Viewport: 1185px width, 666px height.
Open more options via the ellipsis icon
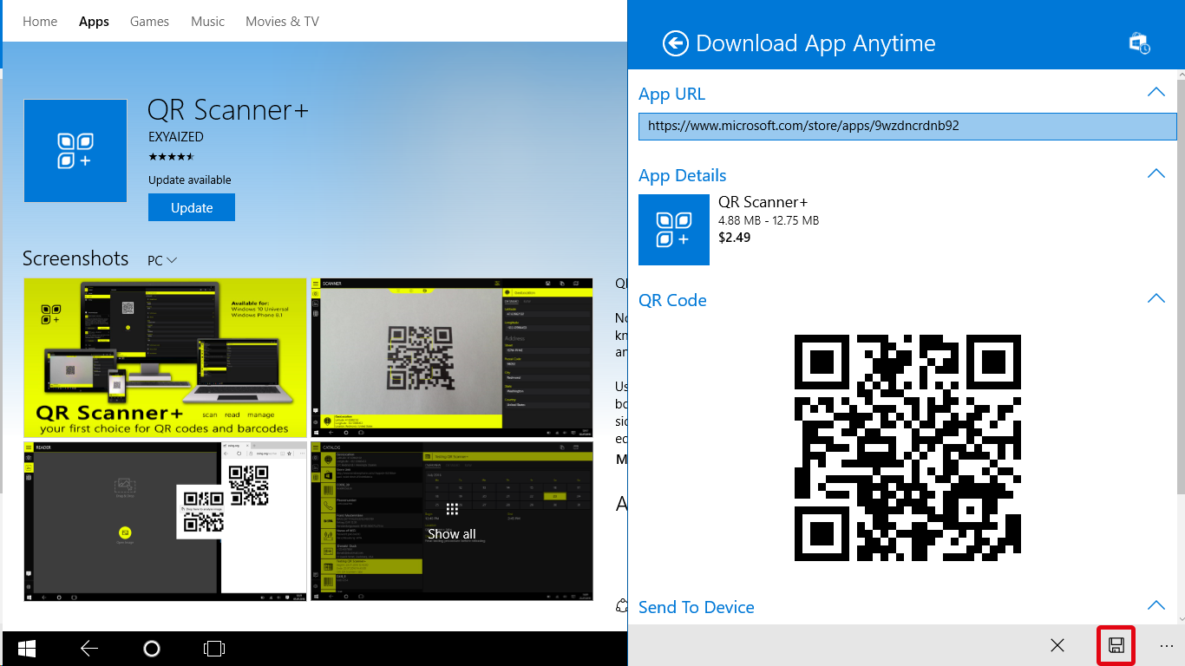pos(1167,646)
